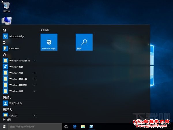Select the Windows 附件 label
The height and width of the screenshot is (130, 173).
coord(16,73)
